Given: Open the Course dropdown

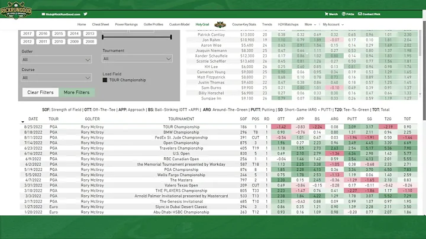Looking at the screenshot, I should [x=56, y=77].
